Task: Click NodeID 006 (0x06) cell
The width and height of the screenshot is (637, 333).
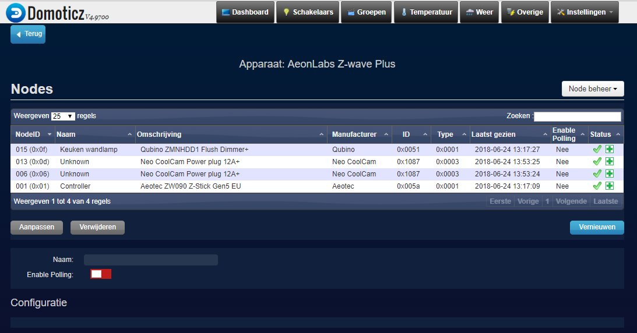Action: click(33, 174)
